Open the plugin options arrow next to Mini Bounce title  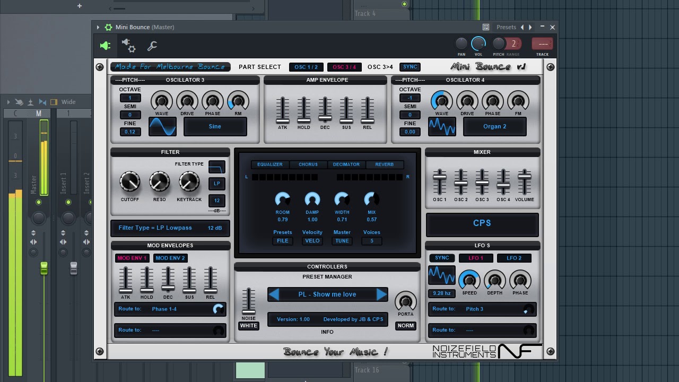(98, 27)
